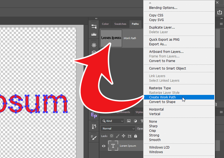Click the Lorem Ipsum layer name
Image resolution: width=224 pixels, height=158 pixels.
128,146
